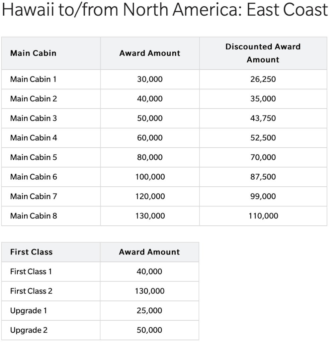Click the Discounted Award Amount header
The image size is (335, 342).
tap(263, 53)
